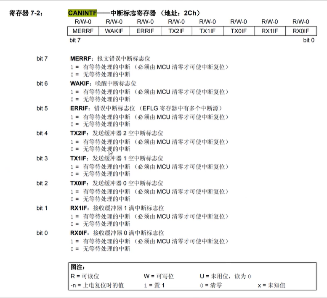The height and width of the screenshot is (298, 327).
Task: Click the '(地址: 2Ch)' address text in title
Action: pyautogui.click(x=180, y=13)
